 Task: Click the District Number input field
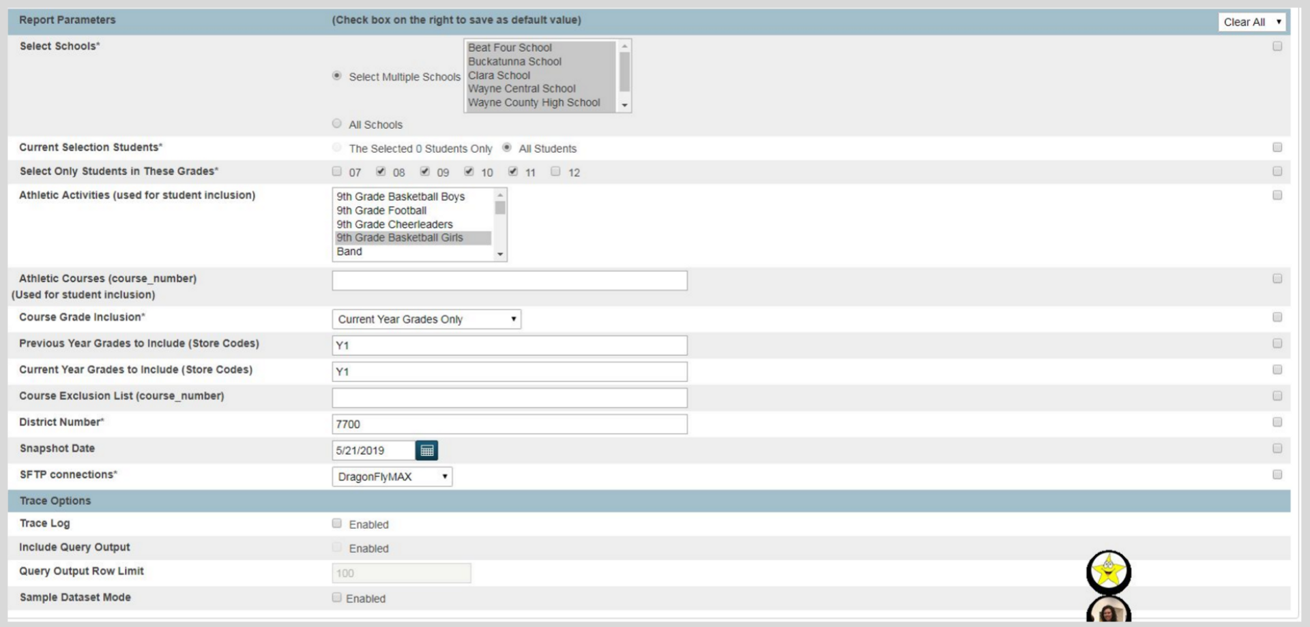point(509,424)
